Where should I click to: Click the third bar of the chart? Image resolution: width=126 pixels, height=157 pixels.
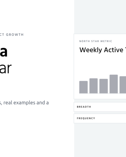(x=103, y=86)
